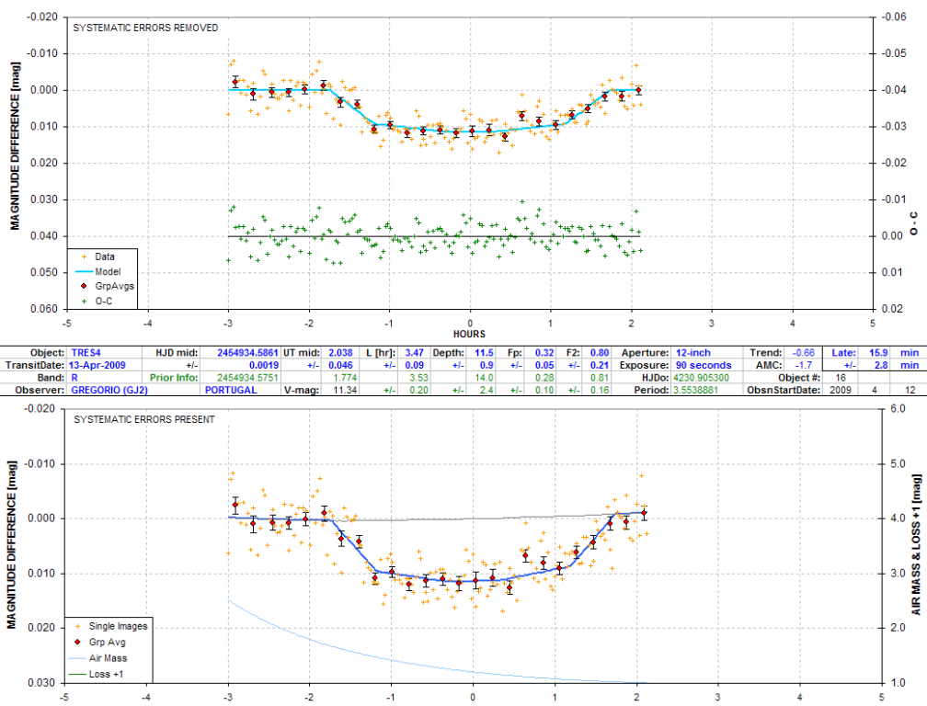This screenshot has height=706, width=927.
Task: Click 'AIR MASS & LOSS +1 [mag]' axis title
Action: coord(916,545)
